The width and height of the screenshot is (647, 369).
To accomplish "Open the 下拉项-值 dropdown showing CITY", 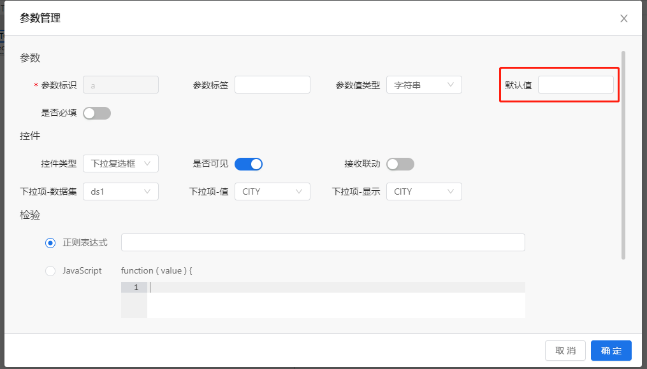I will (x=272, y=191).
